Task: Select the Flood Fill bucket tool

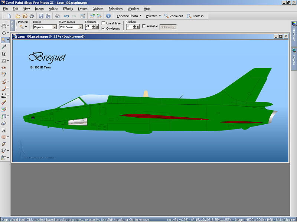Action: (x=4, y=116)
